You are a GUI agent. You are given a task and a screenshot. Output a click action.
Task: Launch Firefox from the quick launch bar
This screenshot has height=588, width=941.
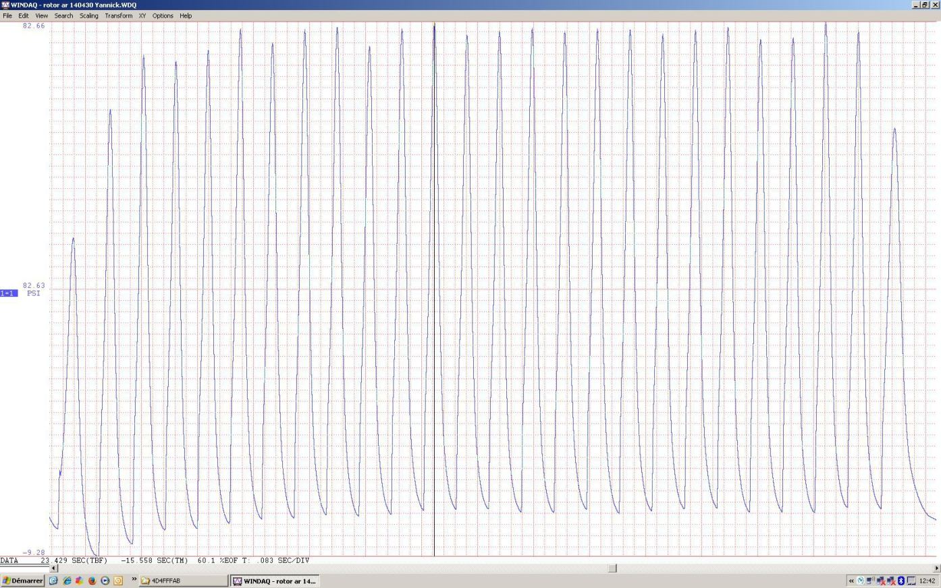(x=92, y=581)
